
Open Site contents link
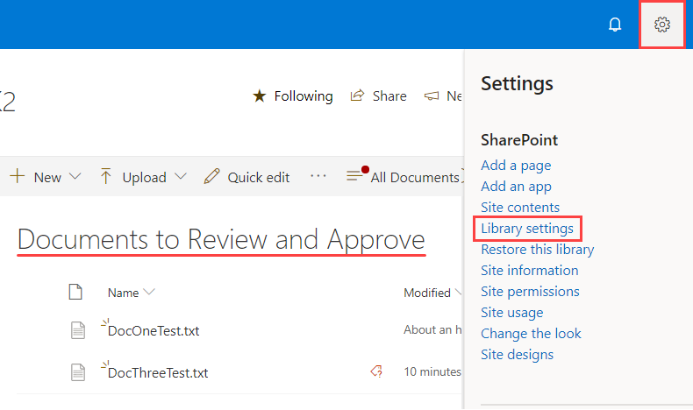(x=520, y=208)
